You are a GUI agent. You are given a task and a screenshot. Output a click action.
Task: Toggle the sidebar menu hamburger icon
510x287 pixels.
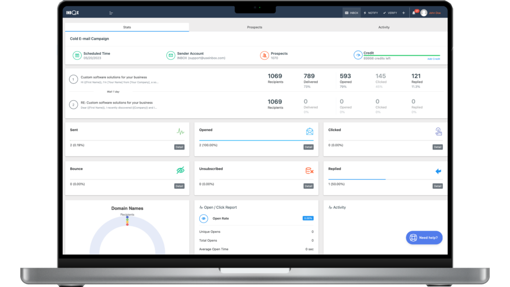111,13
